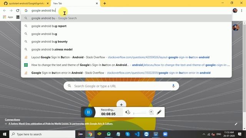
Task: Open 'How to change the text and theme' suggestion
Action: (126, 65)
